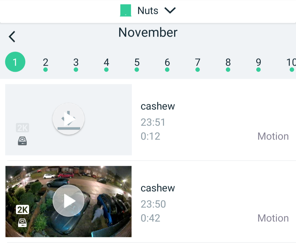Click the Motion label of 23:51 event
296x243 pixels.
click(x=273, y=136)
